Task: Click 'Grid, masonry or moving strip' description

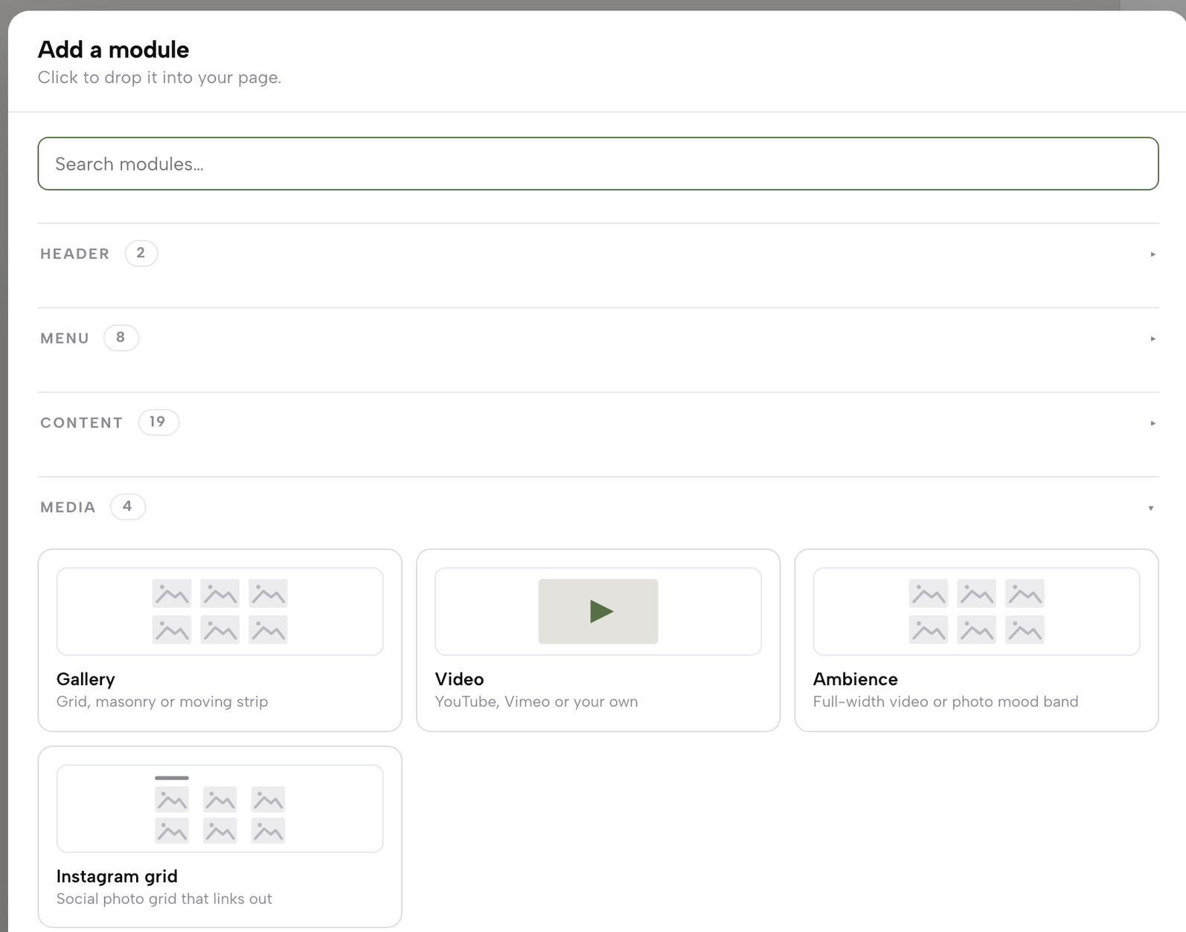Action: (162, 701)
